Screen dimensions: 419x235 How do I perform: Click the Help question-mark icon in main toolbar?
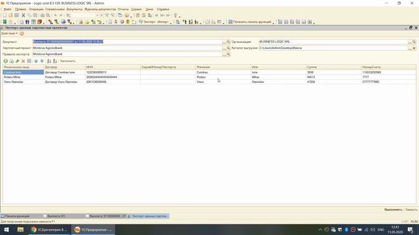point(126,15)
